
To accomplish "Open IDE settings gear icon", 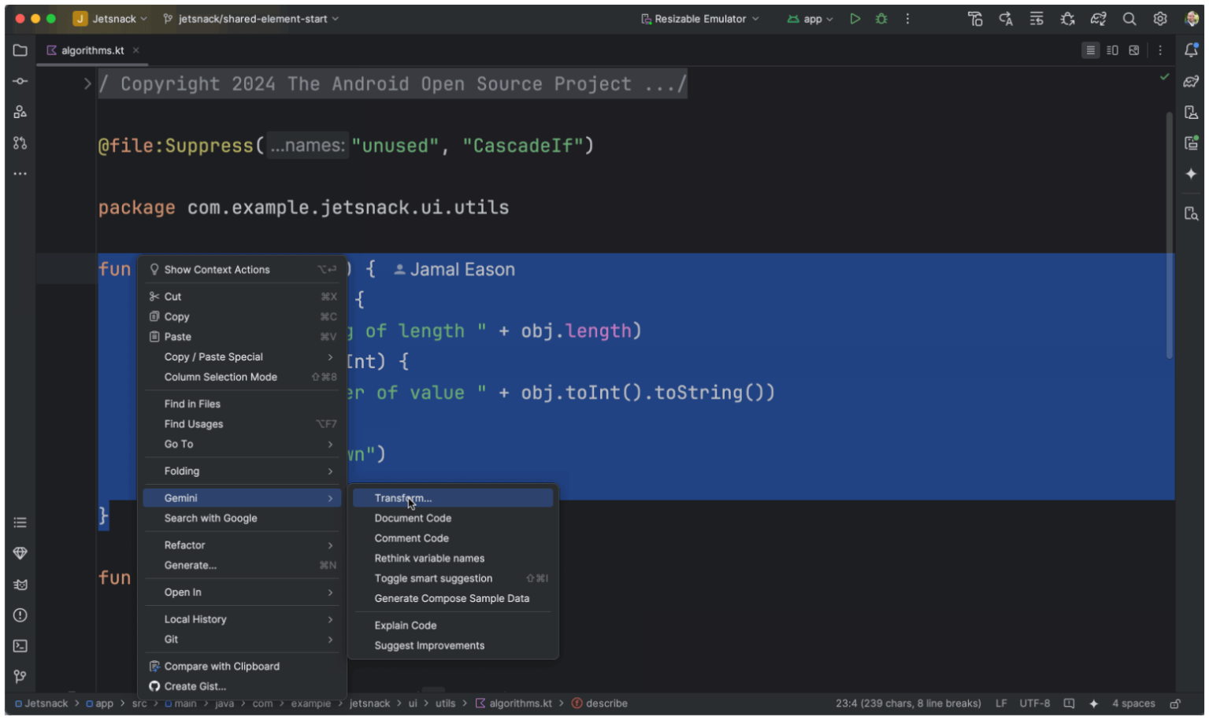I will [1159, 19].
